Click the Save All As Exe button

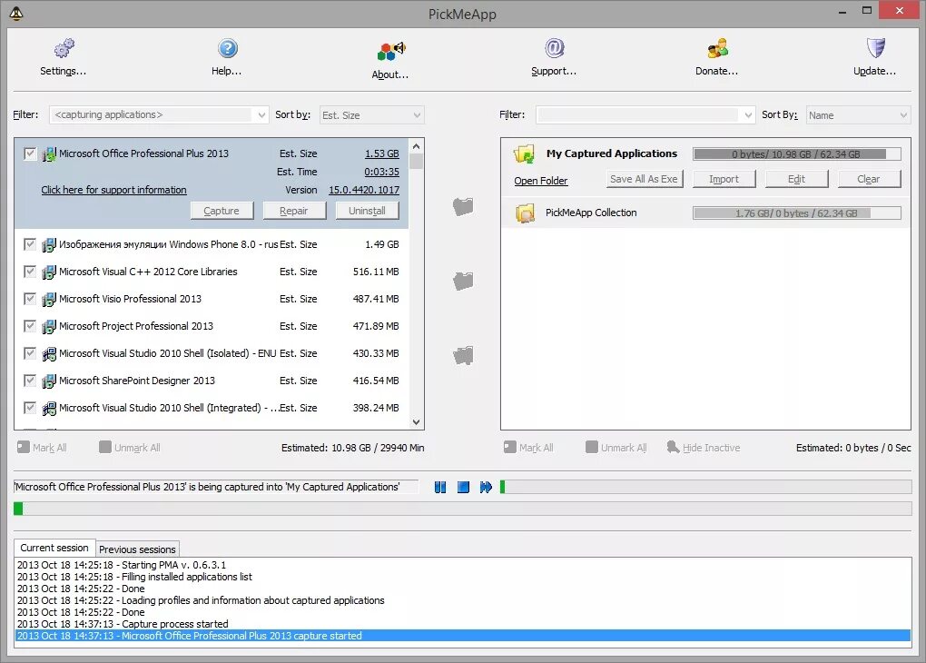(x=644, y=179)
